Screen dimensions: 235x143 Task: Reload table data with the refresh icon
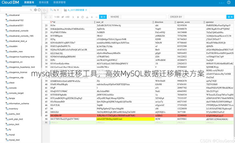click(82, 17)
